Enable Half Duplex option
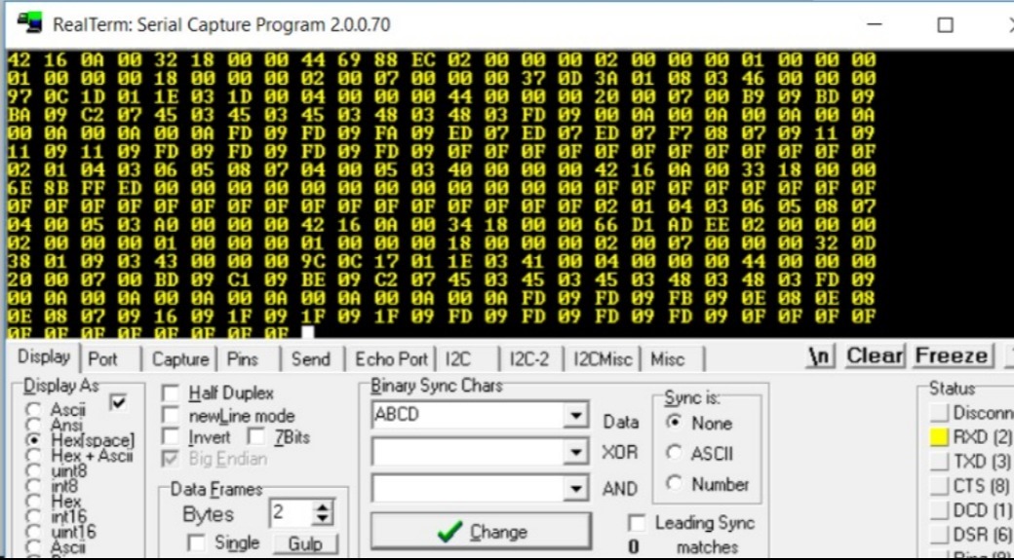 pos(171,393)
